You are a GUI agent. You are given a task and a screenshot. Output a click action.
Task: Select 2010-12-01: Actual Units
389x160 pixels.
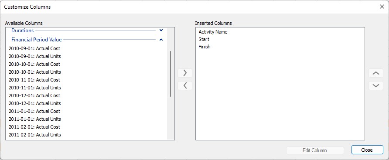35,103
